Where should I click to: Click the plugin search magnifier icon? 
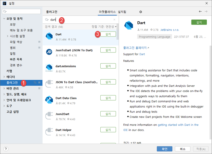[x=47, y=19]
